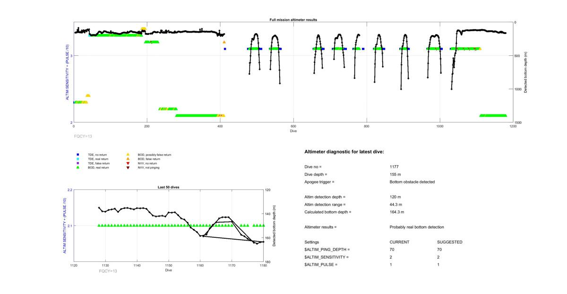Click the calculated bottom depth '164.3 m'

(x=397, y=212)
